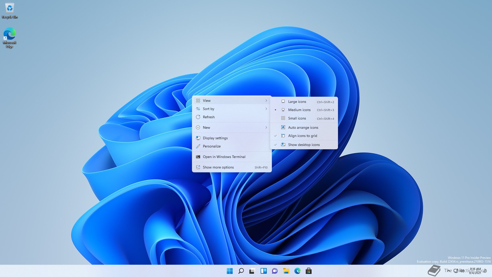Open the Start menu from taskbar
The width and height of the screenshot is (492, 277).
click(230, 271)
